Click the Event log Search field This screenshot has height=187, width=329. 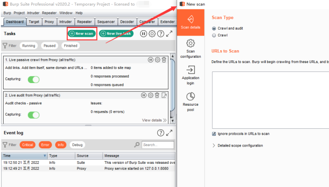click(158, 145)
